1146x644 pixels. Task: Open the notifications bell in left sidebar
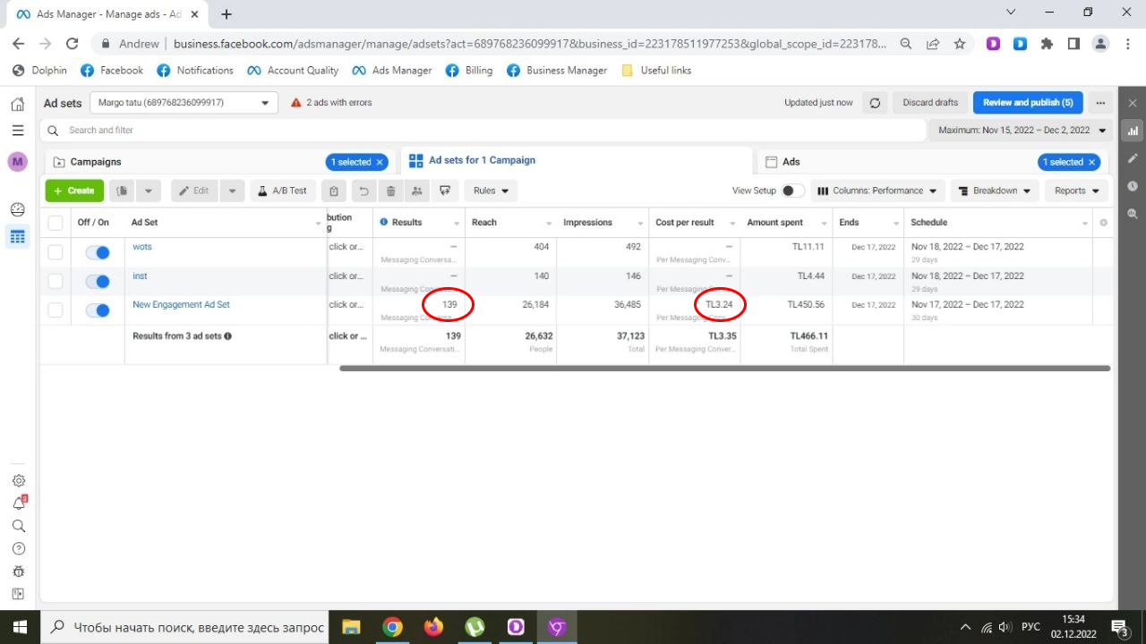tap(18, 504)
